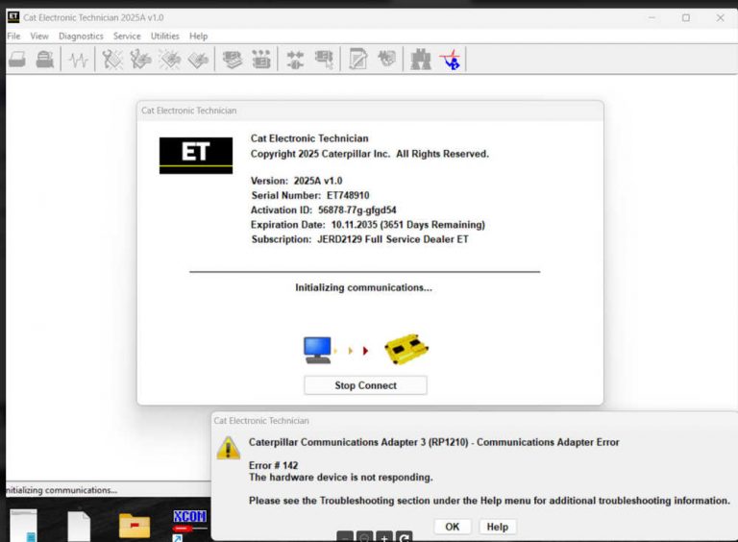Viewport: 738px width, 542px height.
Task: Click the Connect toolbar icon with arrows
Action: (x=295, y=60)
